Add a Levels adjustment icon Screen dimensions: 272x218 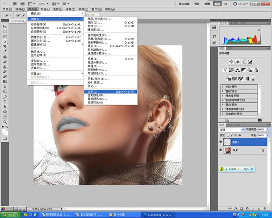(x=237, y=61)
